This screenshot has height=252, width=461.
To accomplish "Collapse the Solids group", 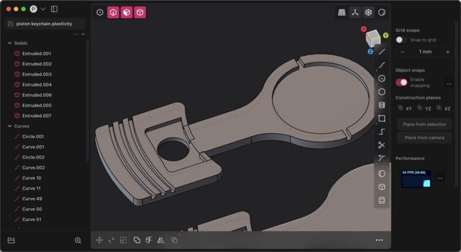I will [x=10, y=43].
